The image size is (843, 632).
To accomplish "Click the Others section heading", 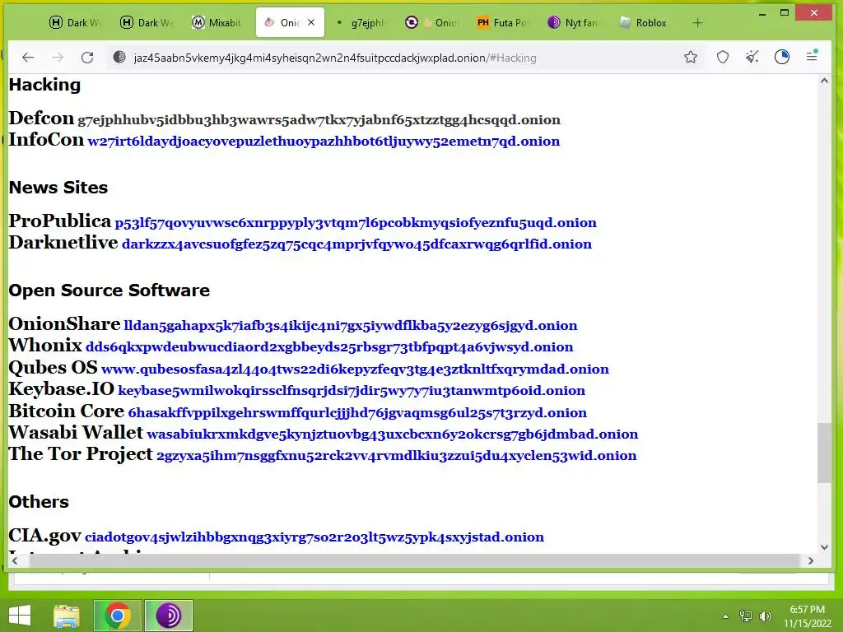I will [39, 502].
